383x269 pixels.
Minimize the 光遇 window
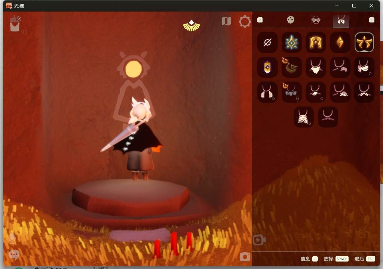point(337,6)
